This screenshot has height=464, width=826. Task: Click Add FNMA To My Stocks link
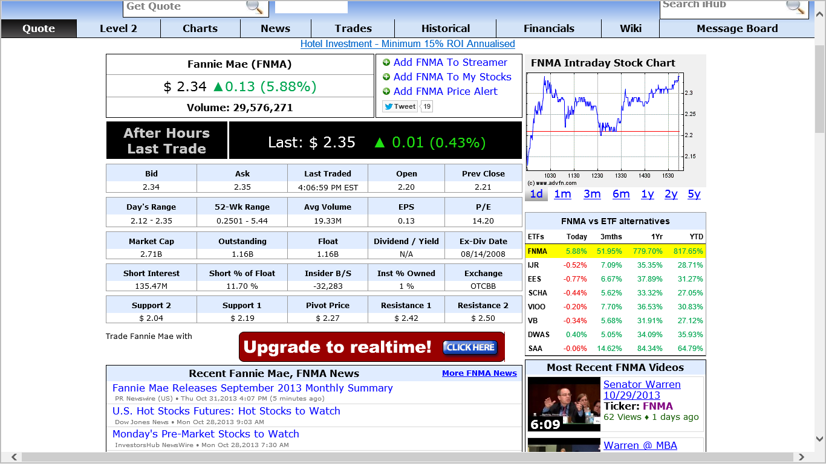[x=452, y=77]
